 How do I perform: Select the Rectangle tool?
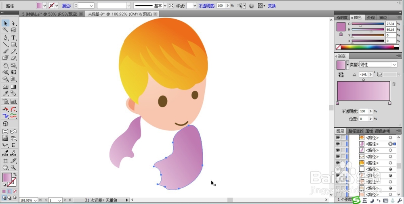(13, 44)
